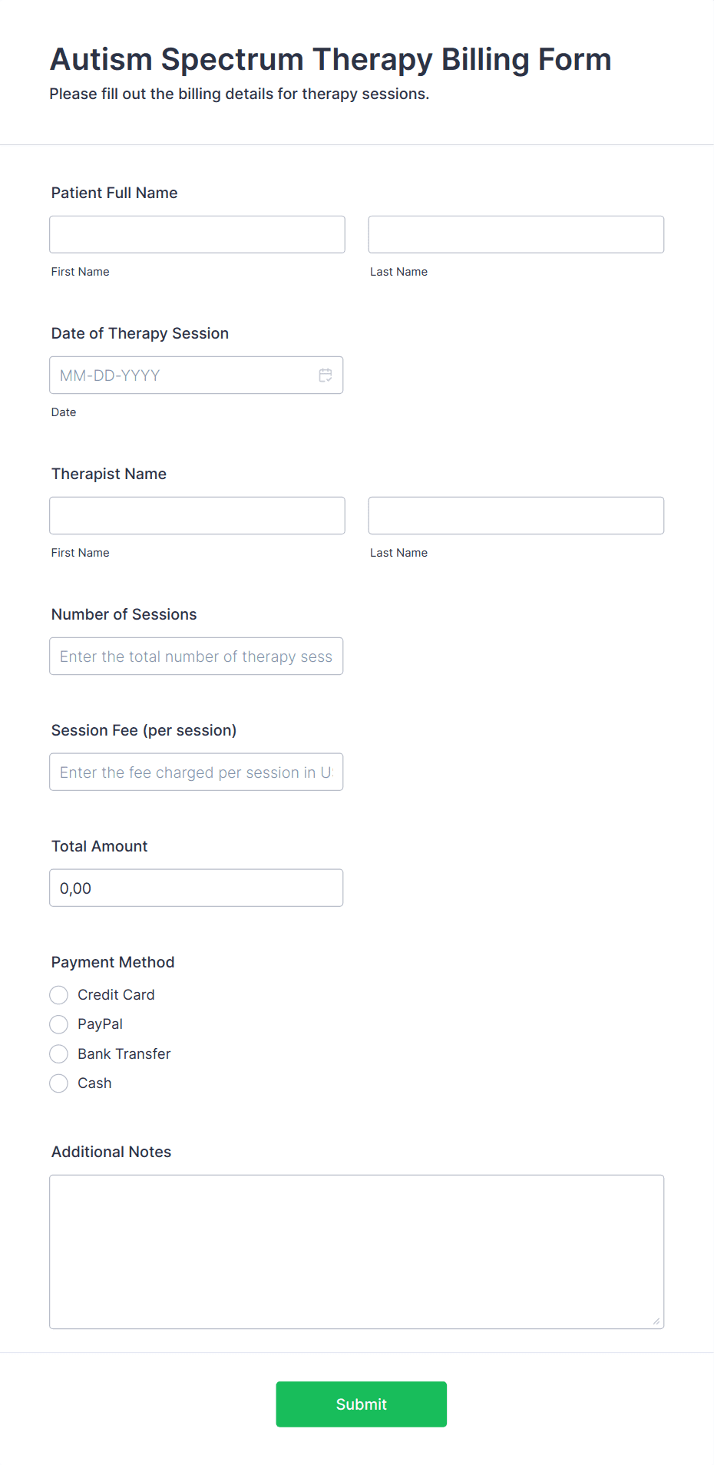Click the therapist First Name field
This screenshot has height=1465, width=714.
click(x=197, y=515)
